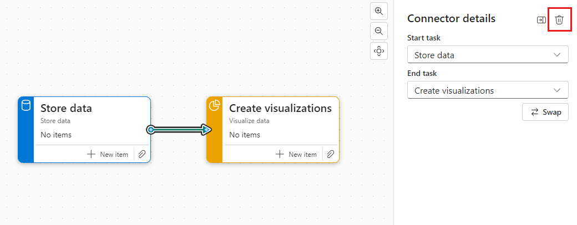This screenshot has width=577, height=225.
Task: Swap the start and end tasks
Action: coord(545,112)
